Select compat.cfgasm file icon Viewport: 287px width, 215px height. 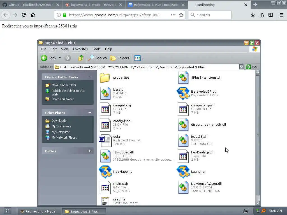183,109
